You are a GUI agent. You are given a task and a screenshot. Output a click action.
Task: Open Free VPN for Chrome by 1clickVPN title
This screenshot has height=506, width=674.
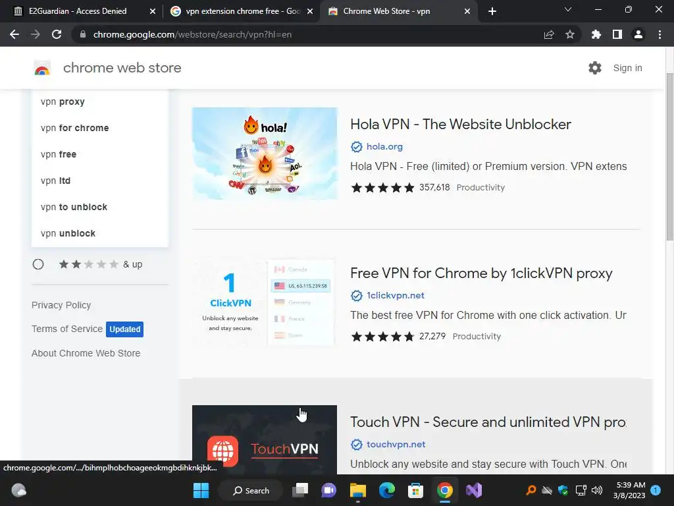(481, 273)
